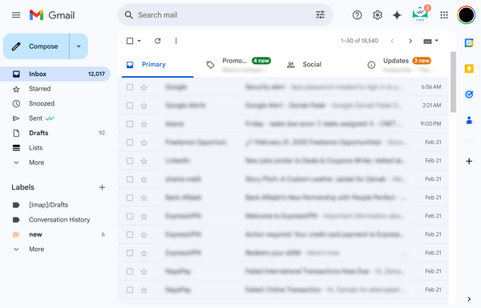The width and height of the screenshot is (481, 308).
Task: Click the mail tracker extension icon
Action: coord(420,14)
